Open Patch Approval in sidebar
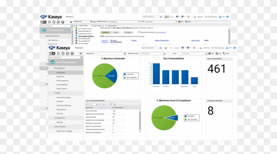Image resolution: width=277 pixels, height=154 pixels. click(62, 81)
